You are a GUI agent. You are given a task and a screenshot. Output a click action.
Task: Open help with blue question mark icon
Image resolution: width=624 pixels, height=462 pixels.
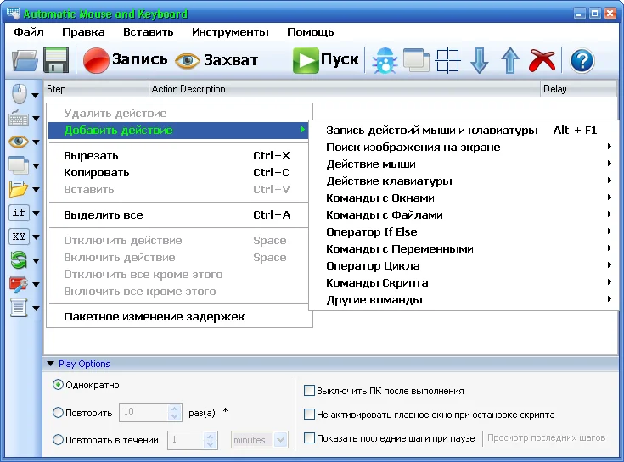coord(582,61)
